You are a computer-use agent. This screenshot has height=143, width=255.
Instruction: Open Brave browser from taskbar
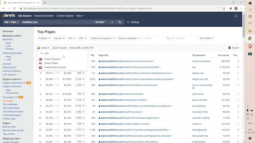pos(250,46)
